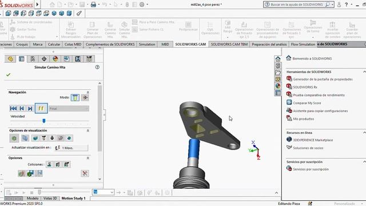366x206 pixels.
Task: Open the SOLIDWORKS CAM tools tree tab
Action: (x=89, y=58)
